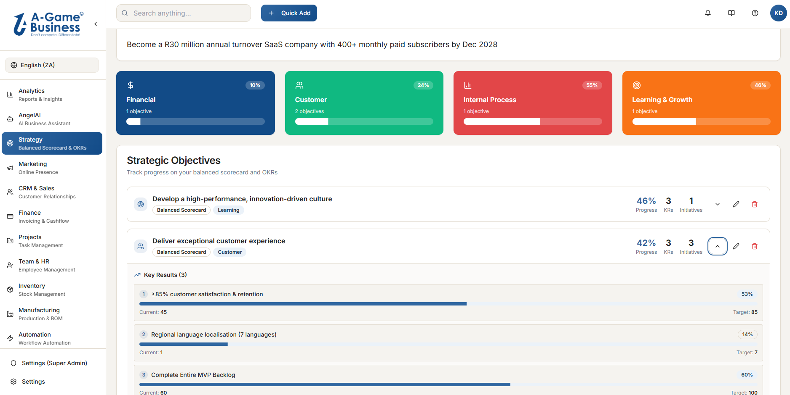Select the Customer perspective card
This screenshot has height=395, width=790.
click(x=364, y=103)
